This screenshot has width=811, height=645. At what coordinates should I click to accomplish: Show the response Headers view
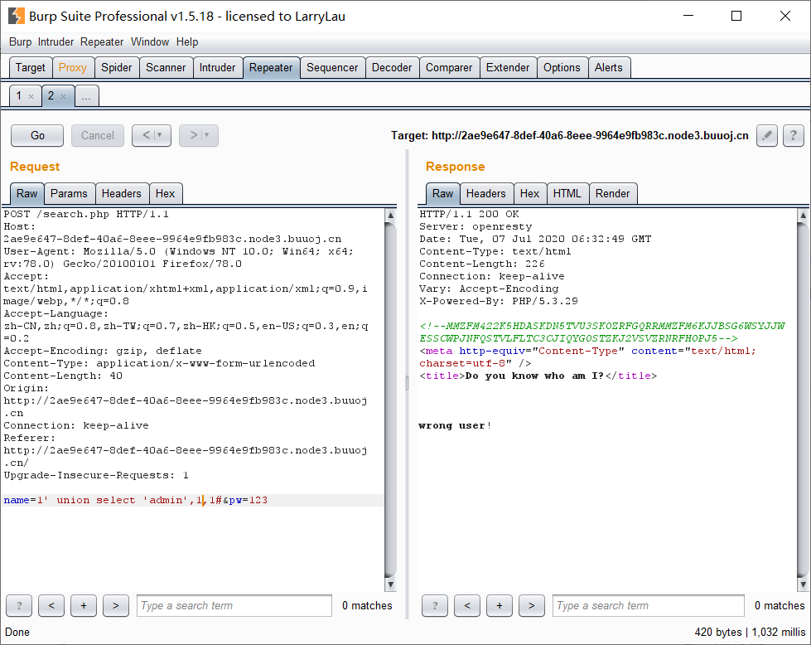(486, 194)
